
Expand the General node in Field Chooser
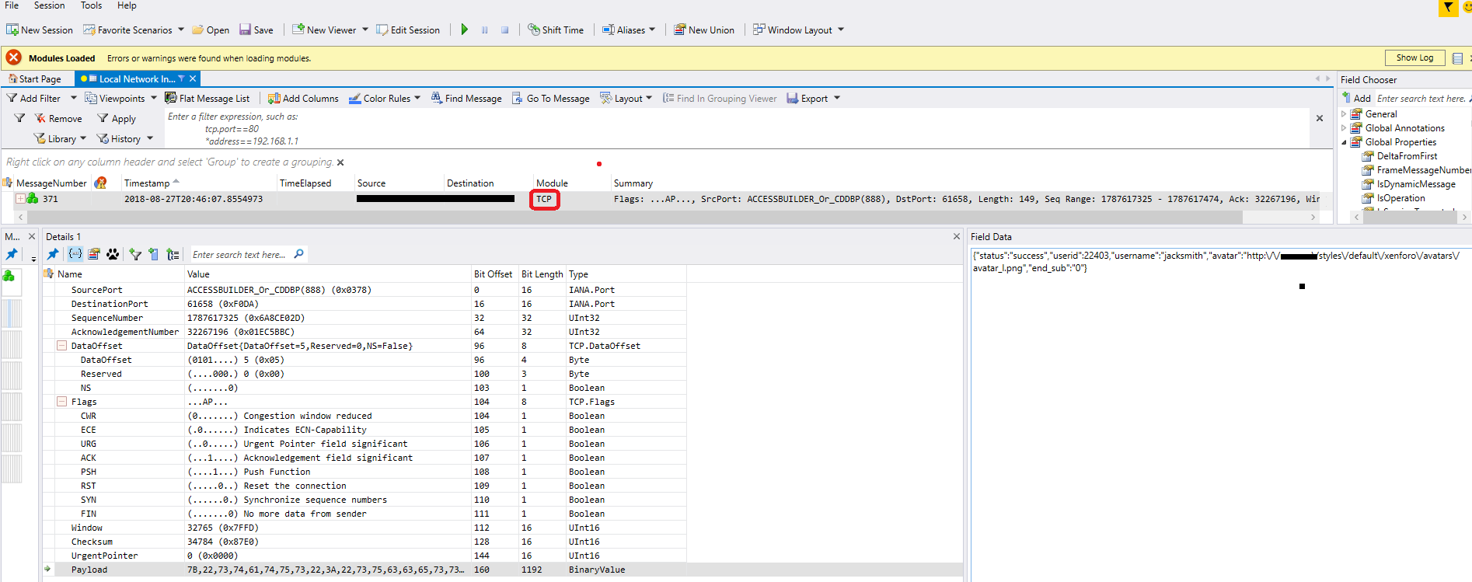click(1344, 114)
